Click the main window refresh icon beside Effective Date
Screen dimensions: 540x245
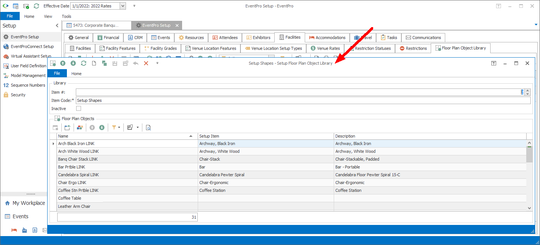click(x=36, y=6)
